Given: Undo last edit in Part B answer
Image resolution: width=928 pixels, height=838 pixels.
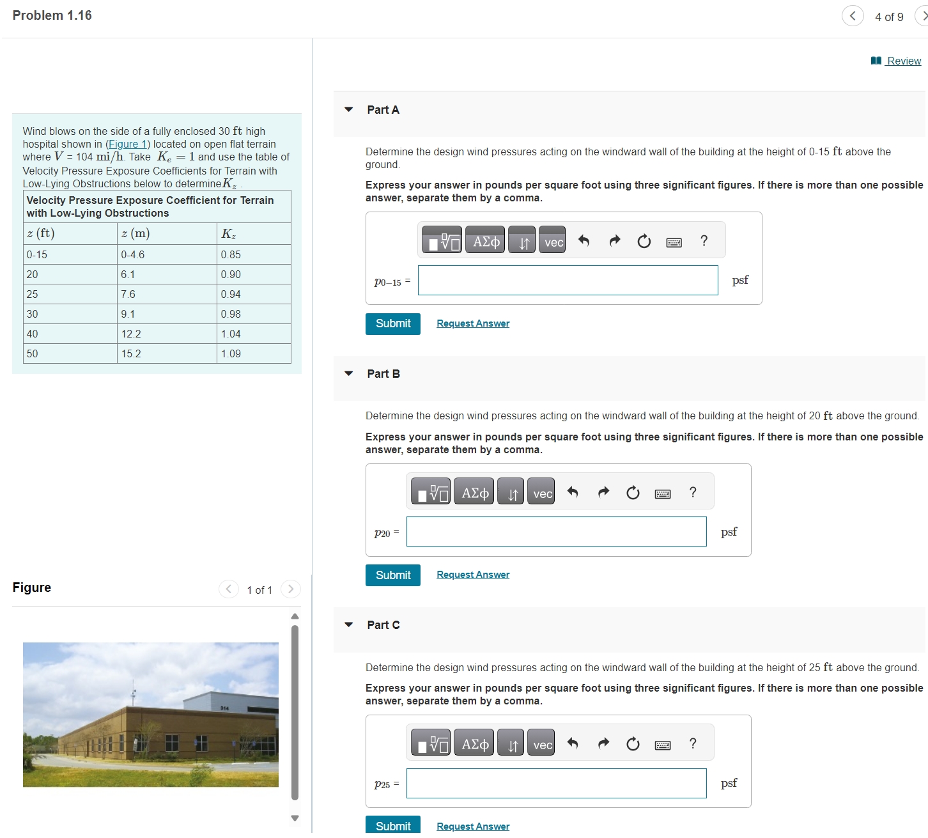Looking at the screenshot, I should (x=573, y=492).
